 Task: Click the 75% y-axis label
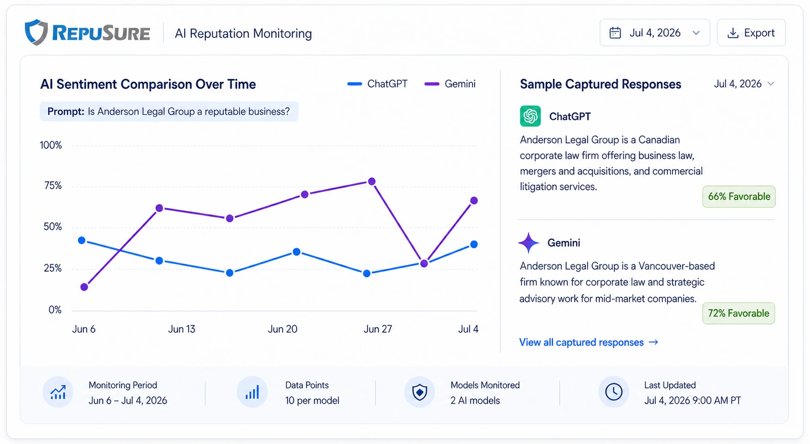[53, 186]
